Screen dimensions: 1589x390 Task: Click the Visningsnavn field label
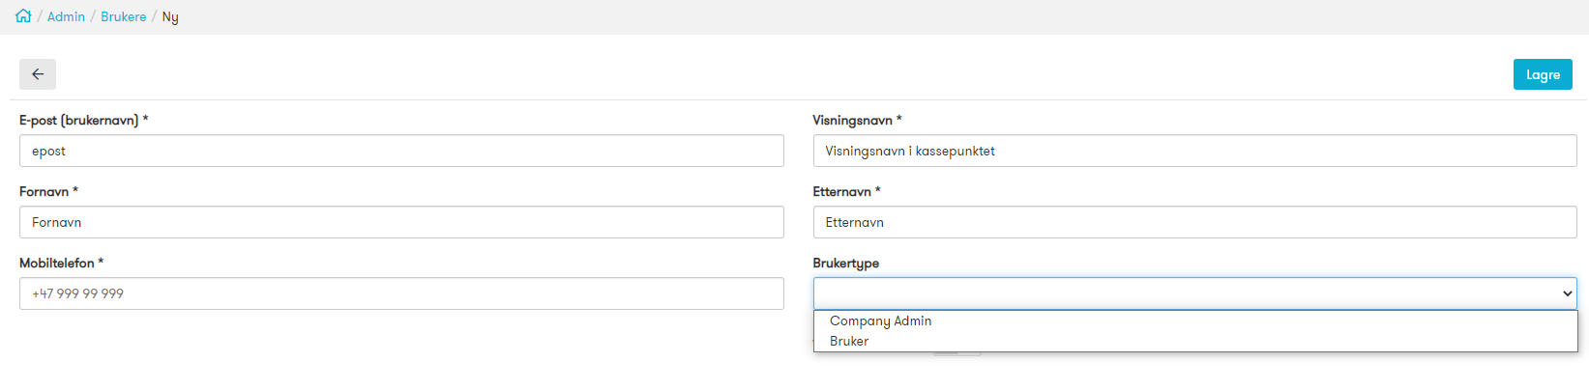857,120
